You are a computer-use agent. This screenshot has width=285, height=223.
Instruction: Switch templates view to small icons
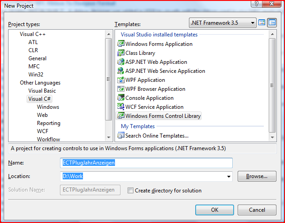(272, 22)
